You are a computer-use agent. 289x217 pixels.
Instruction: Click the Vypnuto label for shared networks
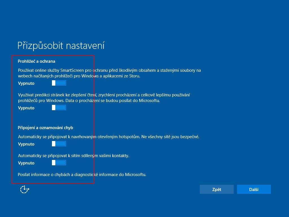(x=26, y=163)
